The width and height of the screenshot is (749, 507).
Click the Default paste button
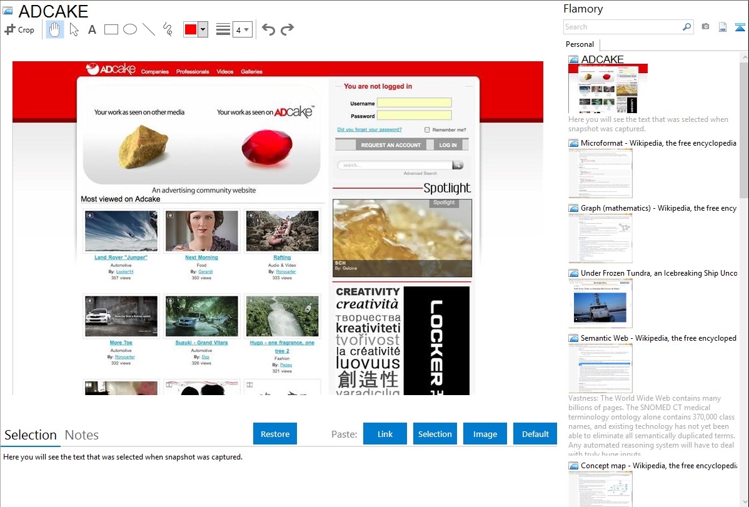(535, 434)
